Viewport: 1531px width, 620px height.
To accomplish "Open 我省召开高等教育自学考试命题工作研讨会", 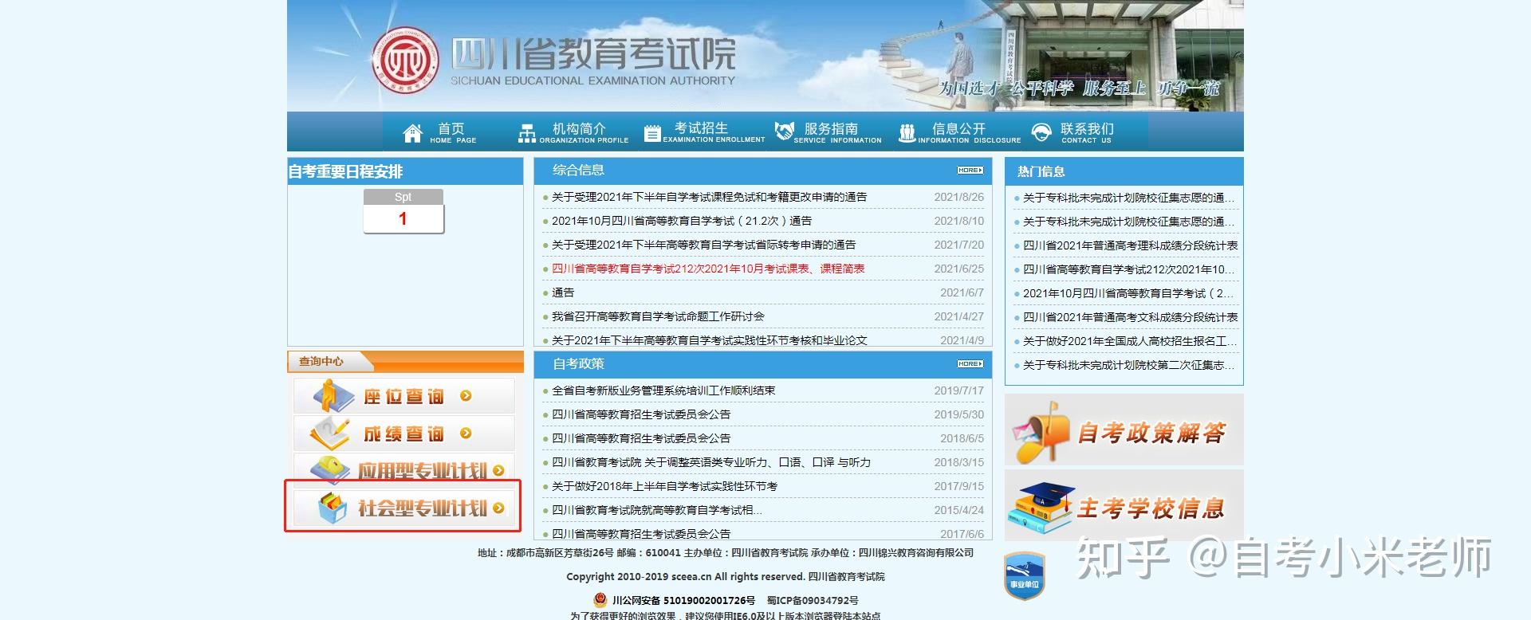I will coord(658,316).
